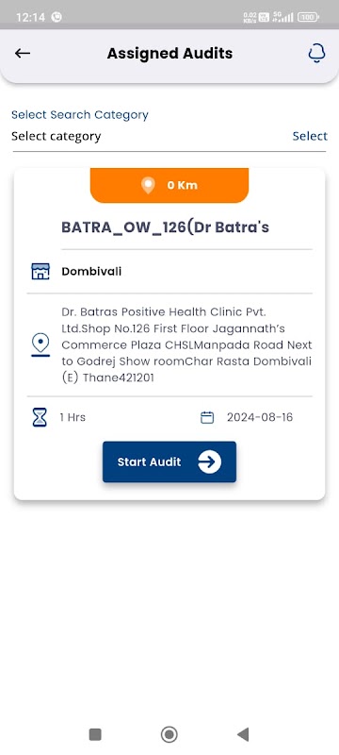Image resolution: width=339 pixels, height=755 pixels.
Task: Start Audit for Dr Batra's clinic
Action: (x=169, y=461)
